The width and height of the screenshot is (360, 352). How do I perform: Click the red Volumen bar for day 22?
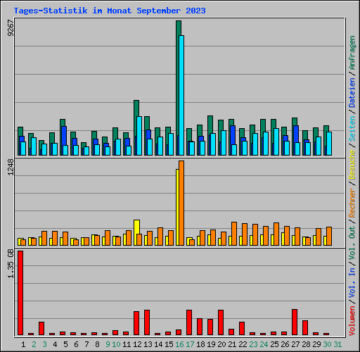point(242,328)
